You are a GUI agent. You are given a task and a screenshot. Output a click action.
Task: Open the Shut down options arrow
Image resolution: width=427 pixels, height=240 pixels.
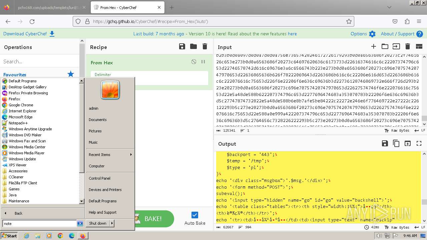(112, 223)
